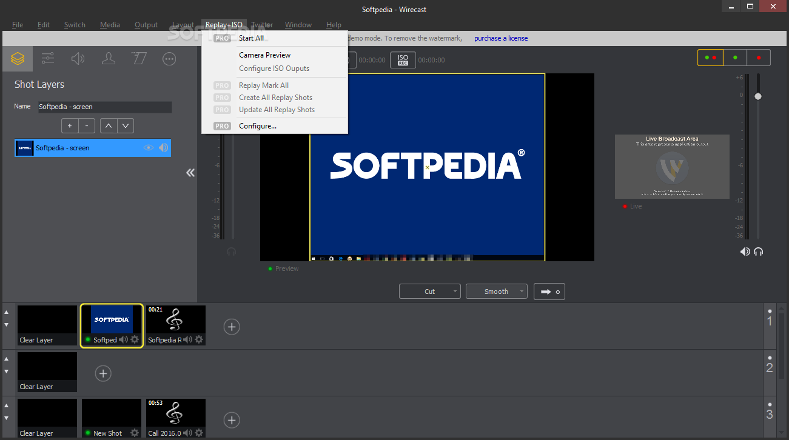The height and width of the screenshot is (440, 789).
Task: Add a new shot layer with plus
Action: click(x=70, y=126)
